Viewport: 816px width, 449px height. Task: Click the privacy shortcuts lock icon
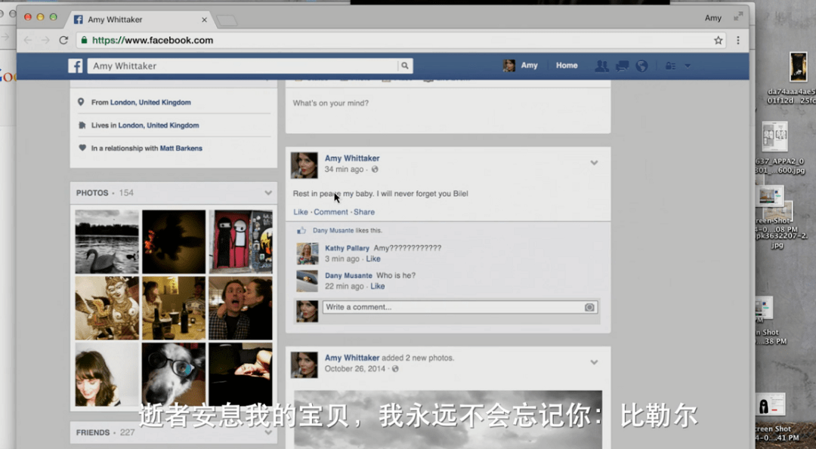coord(670,66)
